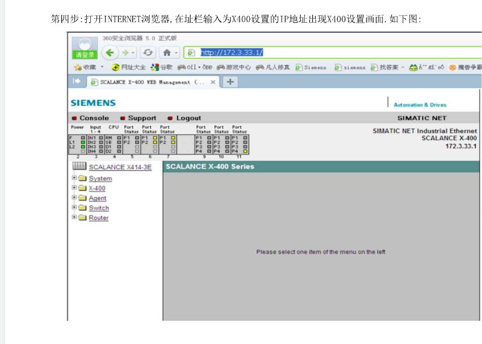Reload the page with refresh icon

148,52
